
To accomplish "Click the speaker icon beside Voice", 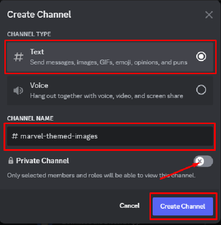I will pos(18,90).
